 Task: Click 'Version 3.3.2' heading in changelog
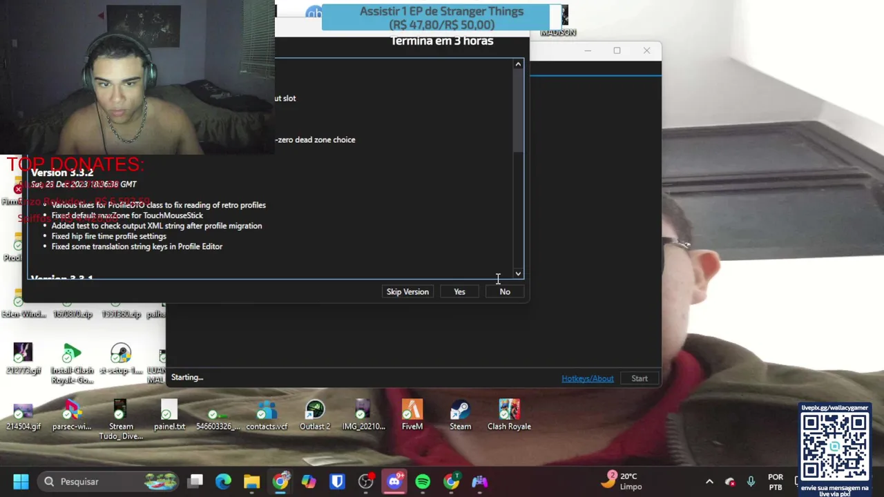[62, 173]
